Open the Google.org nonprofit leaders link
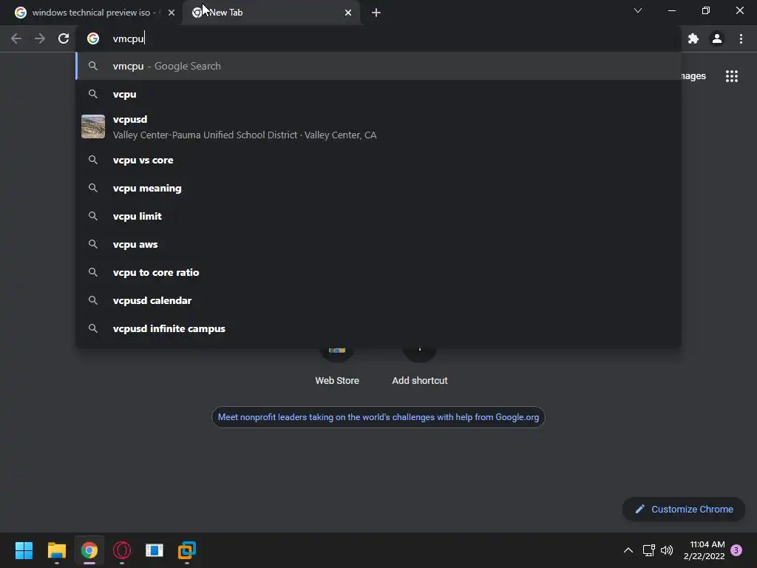The height and width of the screenshot is (568, 757). (378, 417)
